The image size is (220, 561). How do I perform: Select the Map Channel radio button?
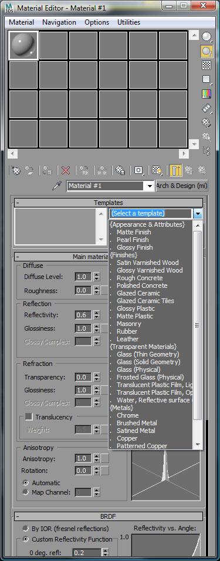pyautogui.click(x=25, y=492)
